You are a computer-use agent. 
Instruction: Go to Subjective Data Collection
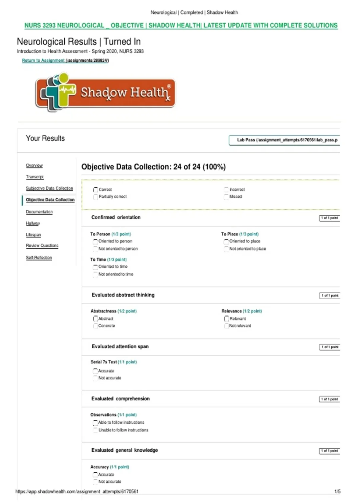49,188
